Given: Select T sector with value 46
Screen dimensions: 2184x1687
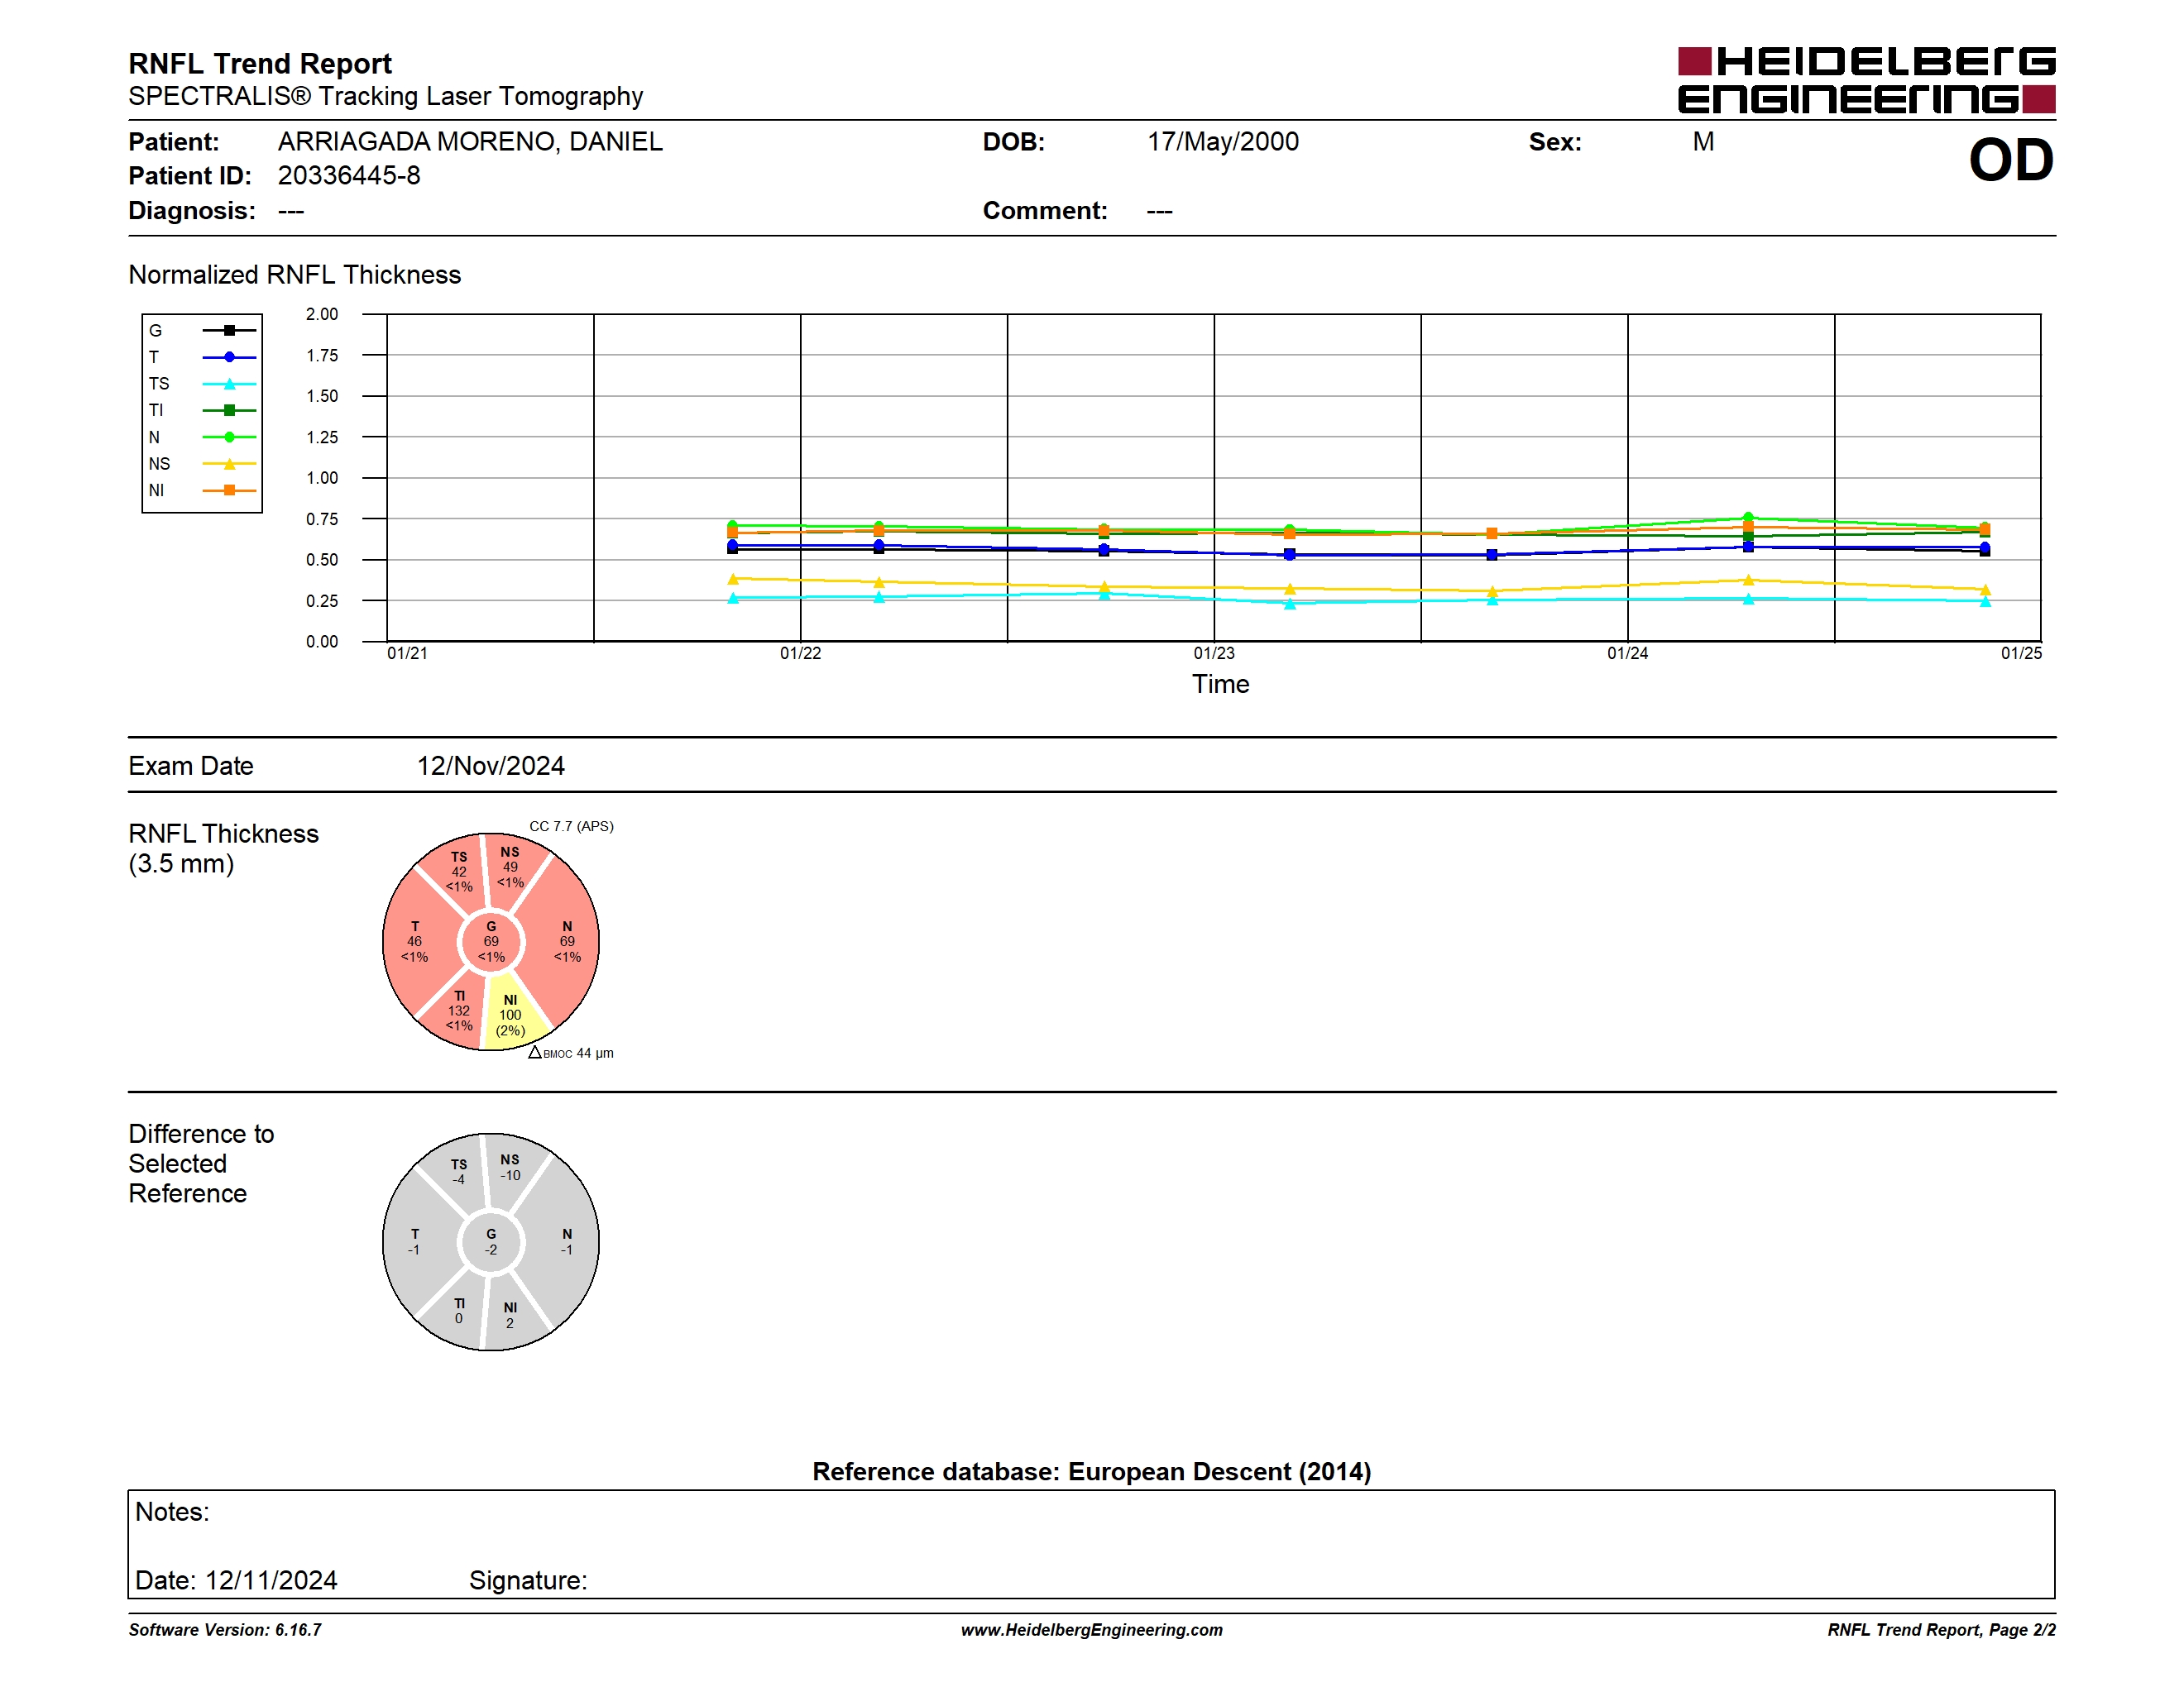Looking at the screenshot, I should [414, 941].
